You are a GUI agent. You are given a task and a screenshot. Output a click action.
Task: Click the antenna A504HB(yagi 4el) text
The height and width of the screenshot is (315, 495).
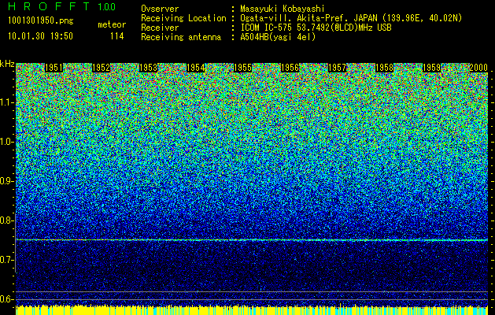[278, 37]
